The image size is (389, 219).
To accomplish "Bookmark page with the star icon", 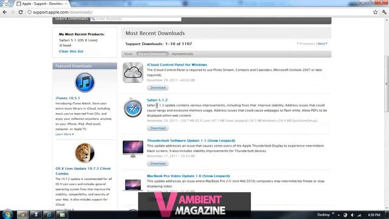I will tap(376, 12).
